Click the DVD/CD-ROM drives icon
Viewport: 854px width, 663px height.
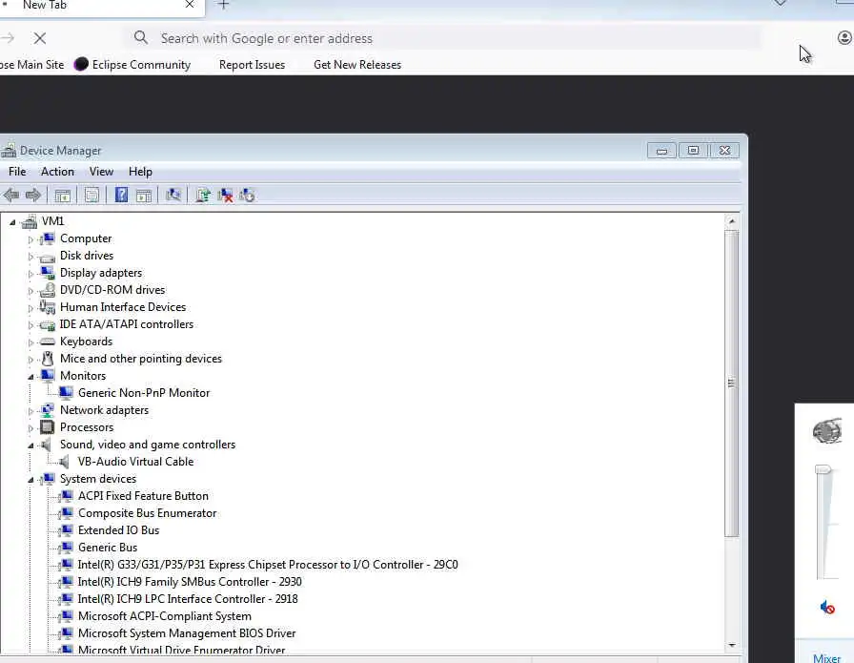[x=48, y=289]
